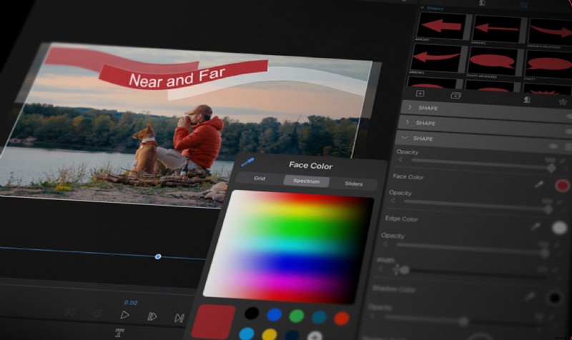The image size is (572, 340).
Task: Open the presets stamp icon above the shape list
Action: pyautogui.click(x=527, y=99)
